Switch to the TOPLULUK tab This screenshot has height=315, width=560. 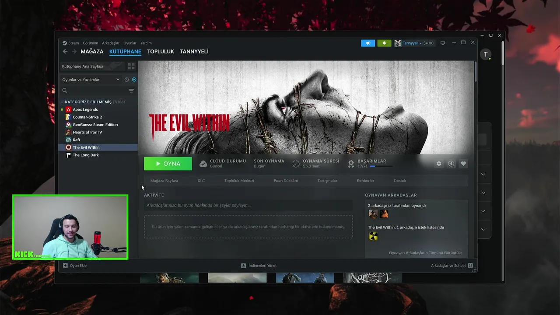point(161,52)
